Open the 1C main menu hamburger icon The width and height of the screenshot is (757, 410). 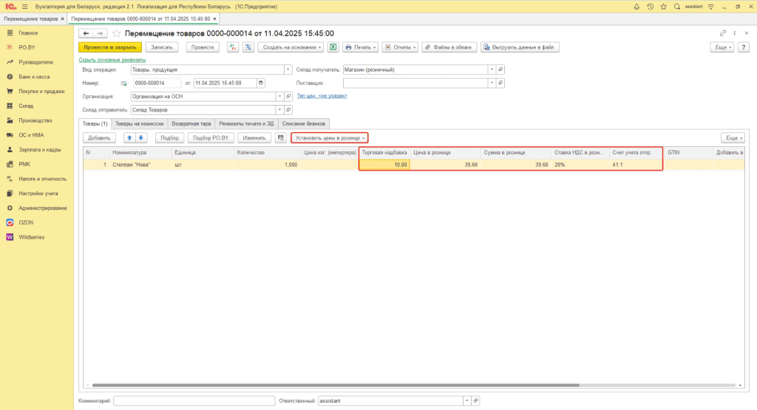[x=24, y=7]
